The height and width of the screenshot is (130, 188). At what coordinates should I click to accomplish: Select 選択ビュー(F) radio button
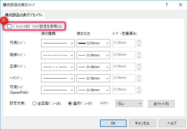coord(70,104)
